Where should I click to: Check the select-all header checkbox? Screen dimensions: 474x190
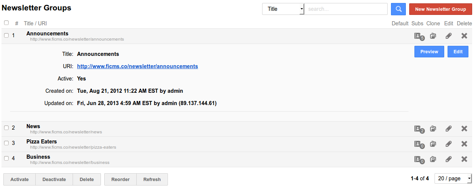coord(6,23)
